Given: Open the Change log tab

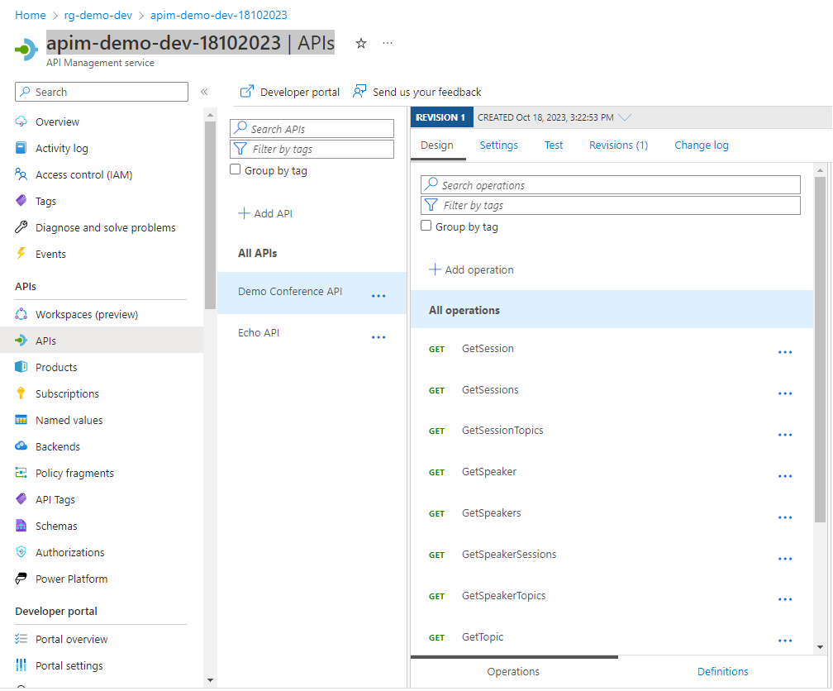Looking at the screenshot, I should click(701, 145).
